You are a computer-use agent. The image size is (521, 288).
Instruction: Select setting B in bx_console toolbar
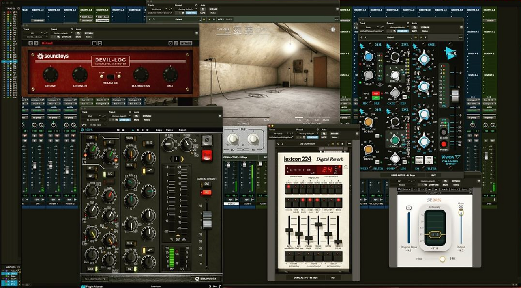coord(138,130)
